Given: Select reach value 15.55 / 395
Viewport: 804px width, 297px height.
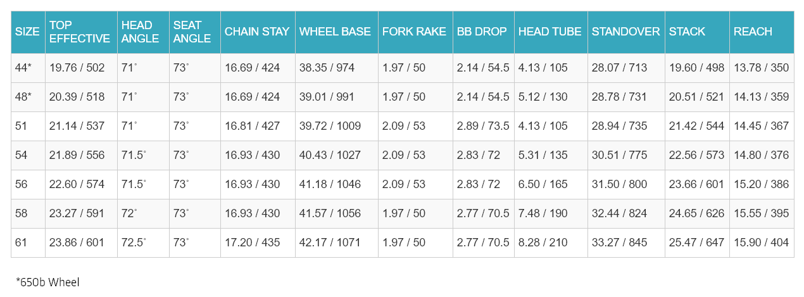Looking at the screenshot, I should click(x=761, y=213).
